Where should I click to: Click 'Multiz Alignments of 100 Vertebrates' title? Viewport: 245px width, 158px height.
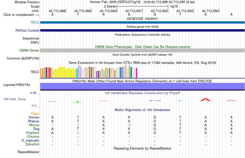click(142, 110)
